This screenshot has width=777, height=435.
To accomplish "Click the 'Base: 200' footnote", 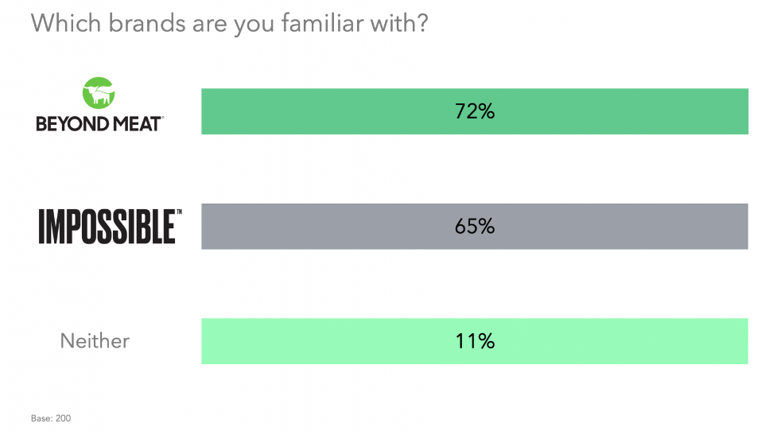I will pyautogui.click(x=51, y=418).
